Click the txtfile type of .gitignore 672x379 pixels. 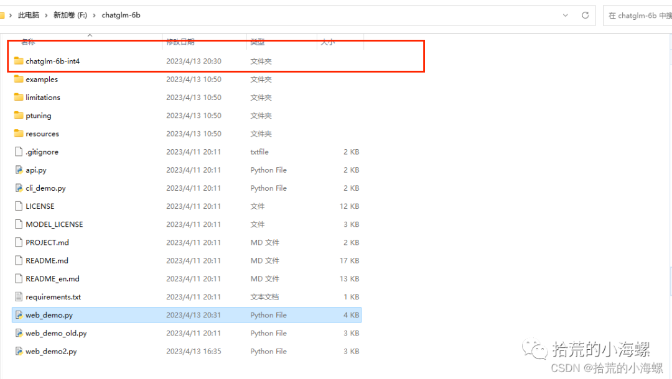259,152
